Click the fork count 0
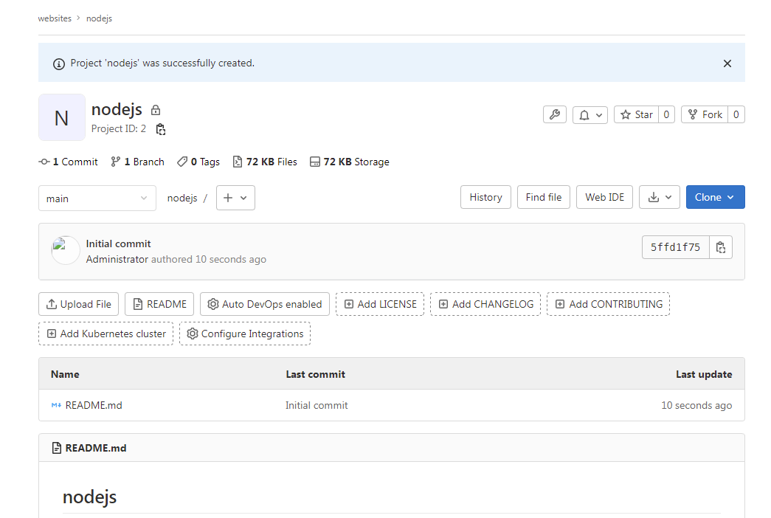This screenshot has height=518, width=771. click(736, 114)
